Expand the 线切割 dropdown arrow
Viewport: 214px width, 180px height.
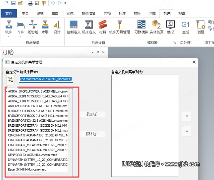pyautogui.click(x=33, y=36)
